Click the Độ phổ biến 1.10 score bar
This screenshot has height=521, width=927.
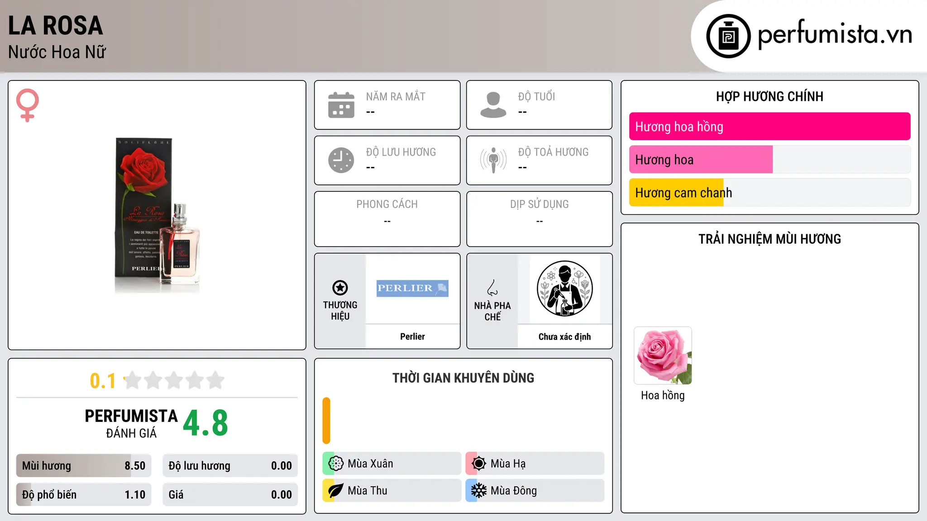coord(84,495)
